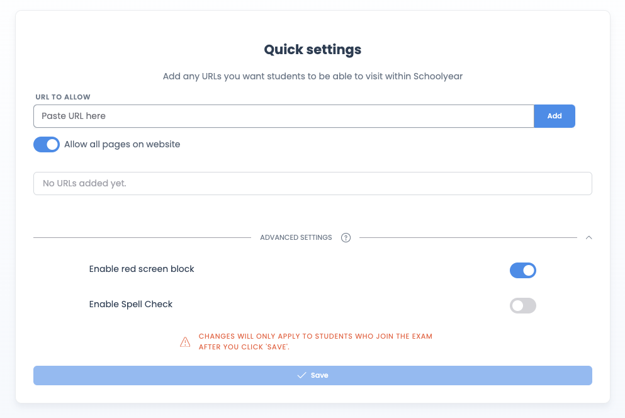The height and width of the screenshot is (418, 625).
Task: Click the URL TO ALLOW field label
Action: 63,97
